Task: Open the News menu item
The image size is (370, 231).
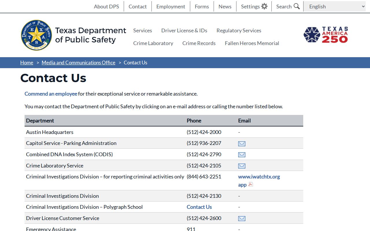Action: (x=225, y=6)
